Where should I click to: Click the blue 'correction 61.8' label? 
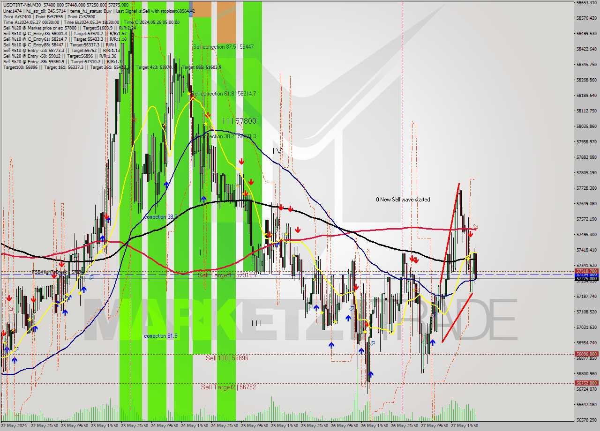pyautogui.click(x=161, y=336)
